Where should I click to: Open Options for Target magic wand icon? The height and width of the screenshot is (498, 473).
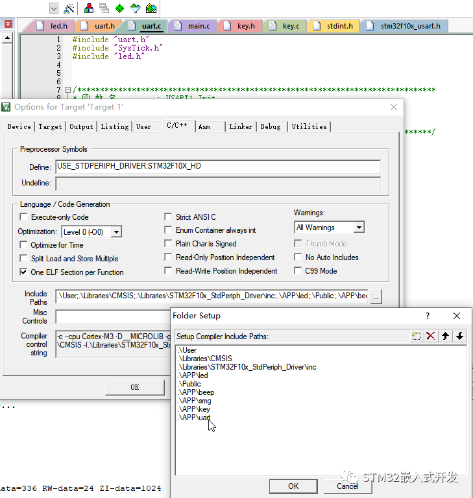pos(69,8)
